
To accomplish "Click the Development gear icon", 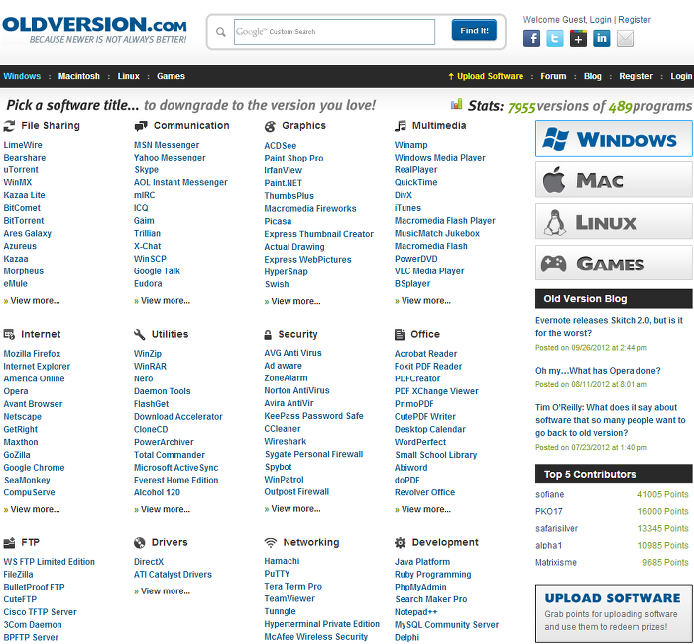I will tap(401, 542).
